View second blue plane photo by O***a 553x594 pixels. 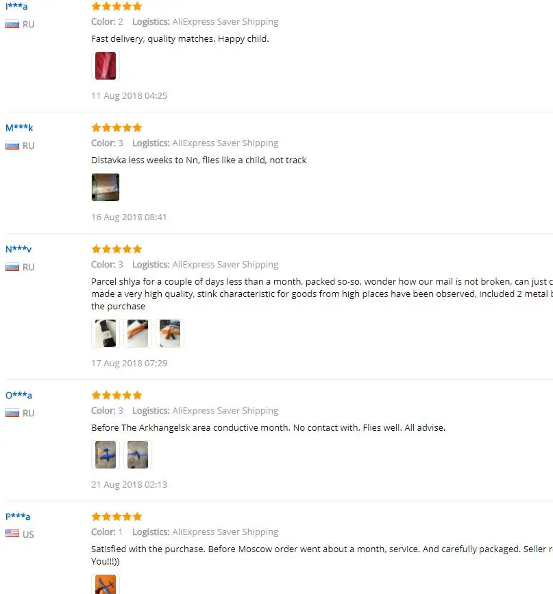tap(138, 455)
